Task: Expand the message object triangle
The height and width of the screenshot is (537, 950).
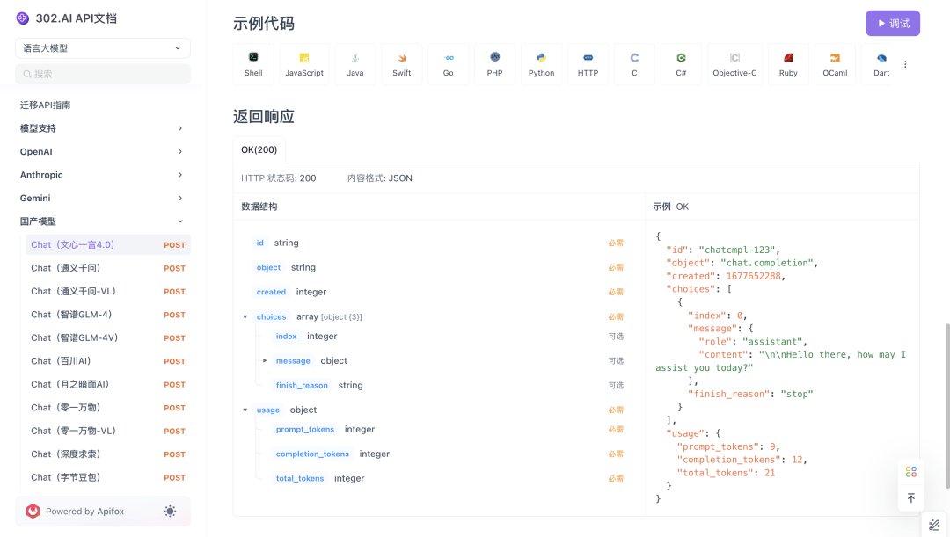Action: coord(265,361)
